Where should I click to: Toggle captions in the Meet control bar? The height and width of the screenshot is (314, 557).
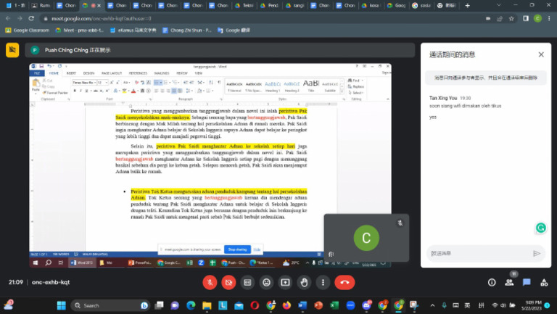point(248,282)
